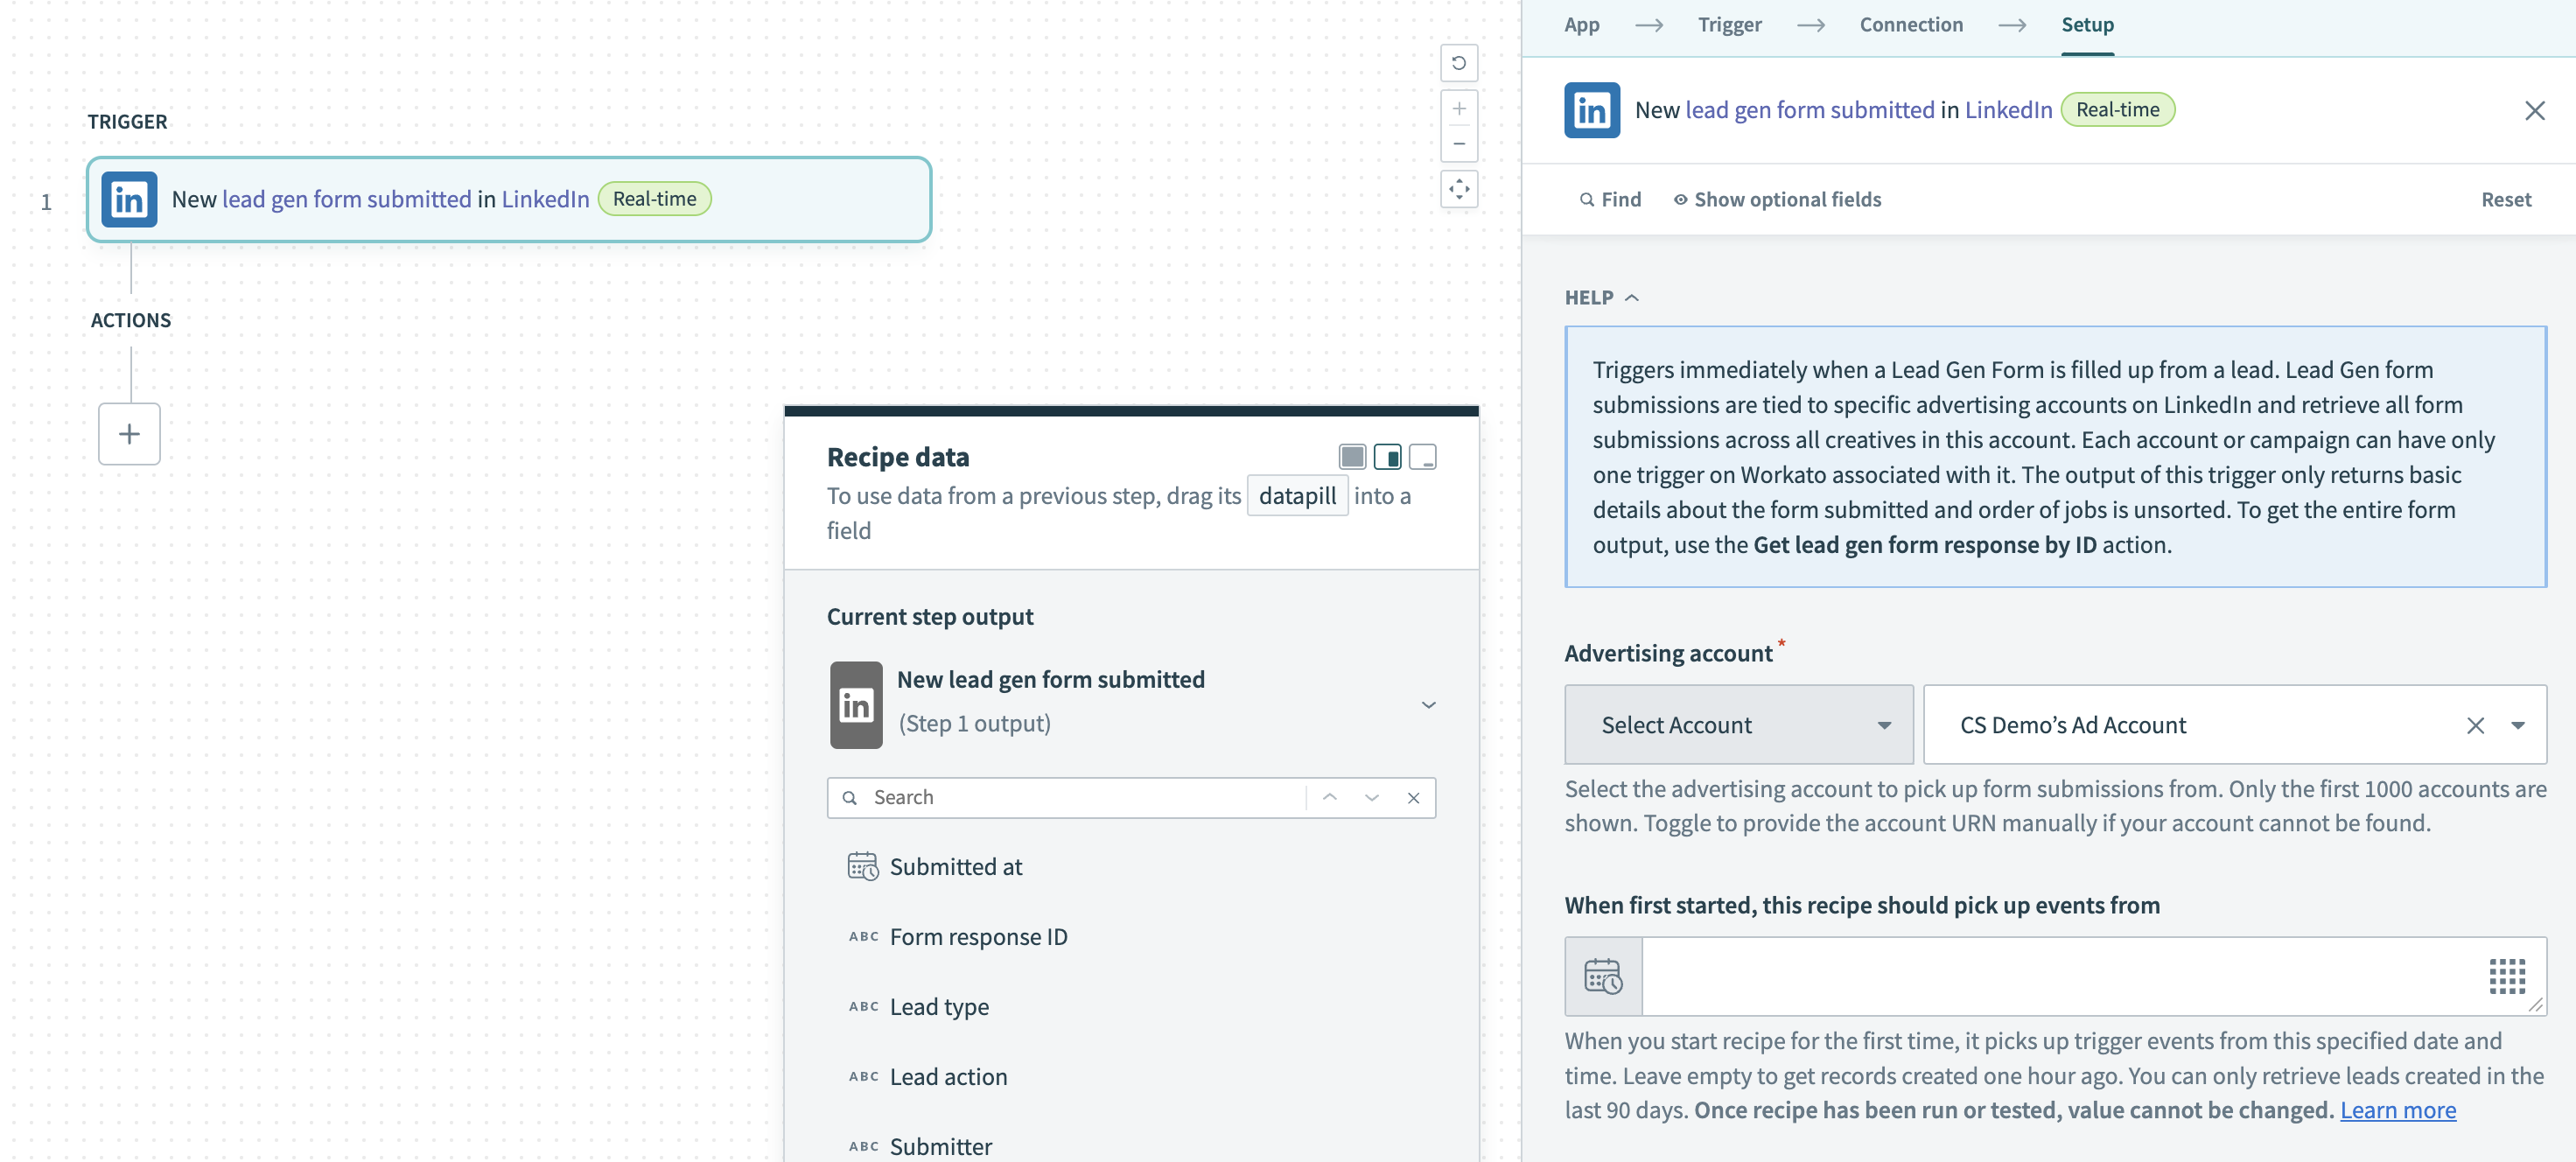Click the Reset button
This screenshot has width=2576, height=1162.
(2505, 199)
